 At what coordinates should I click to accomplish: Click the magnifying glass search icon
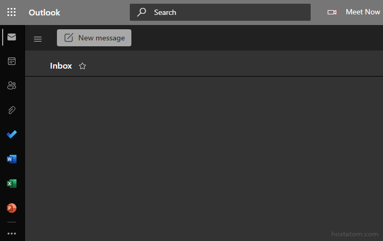141,12
